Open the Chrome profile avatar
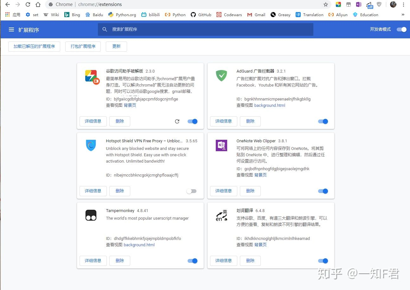 click(393, 4)
